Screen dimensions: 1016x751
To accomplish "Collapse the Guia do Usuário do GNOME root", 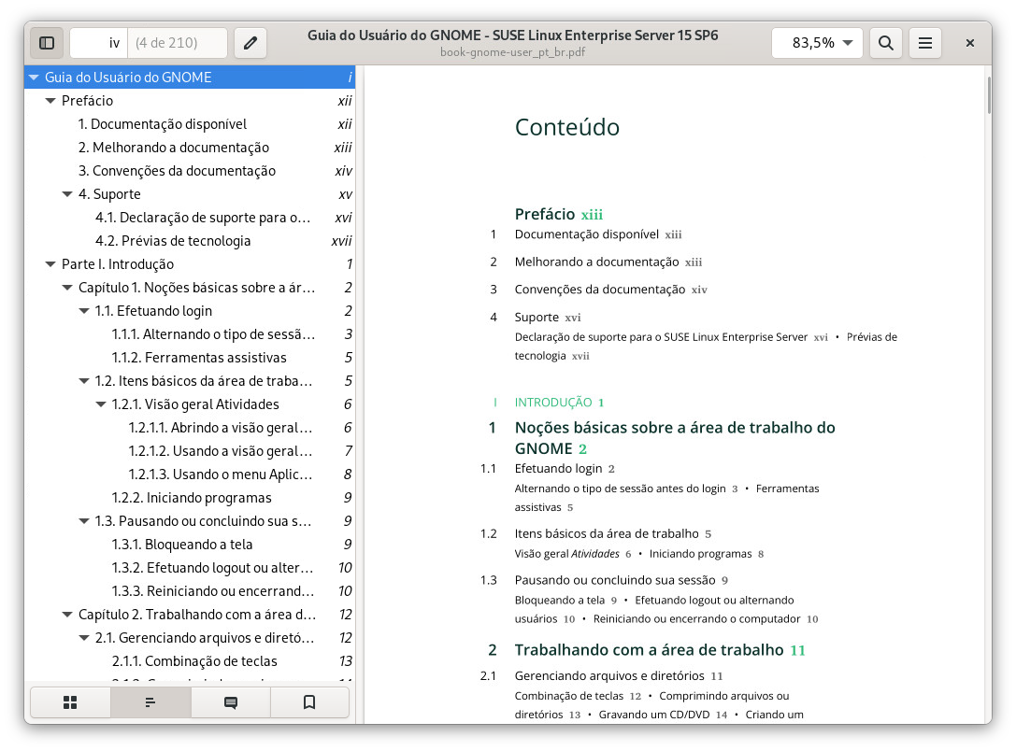I will 34,78.
